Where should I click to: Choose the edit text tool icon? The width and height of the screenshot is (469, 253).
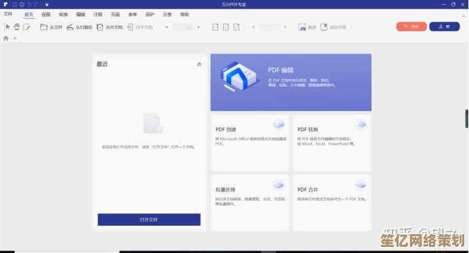pos(26,27)
